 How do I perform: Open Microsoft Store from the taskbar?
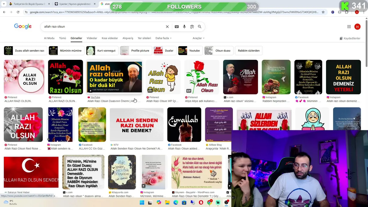[184, 203]
